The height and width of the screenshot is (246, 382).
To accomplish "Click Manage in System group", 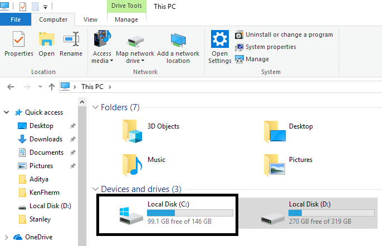I will 252,59.
